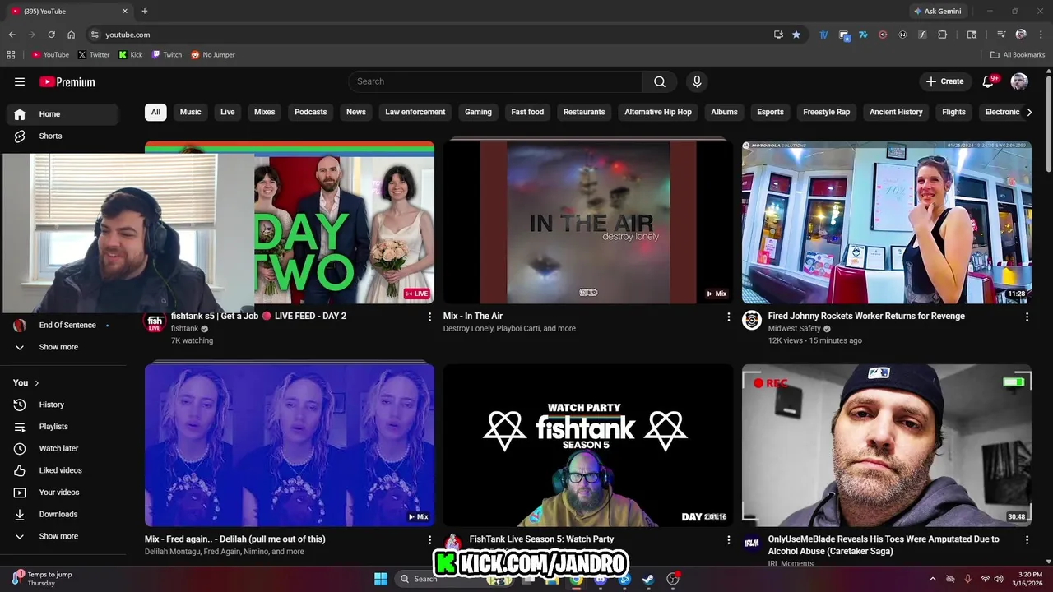
Task: Show hidden system tray icons chevron
Action: [x=932, y=579]
